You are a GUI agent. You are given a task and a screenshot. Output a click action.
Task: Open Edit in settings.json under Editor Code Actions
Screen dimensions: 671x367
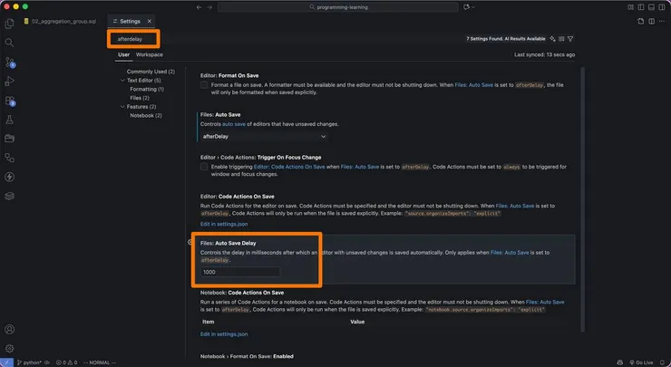pos(224,224)
